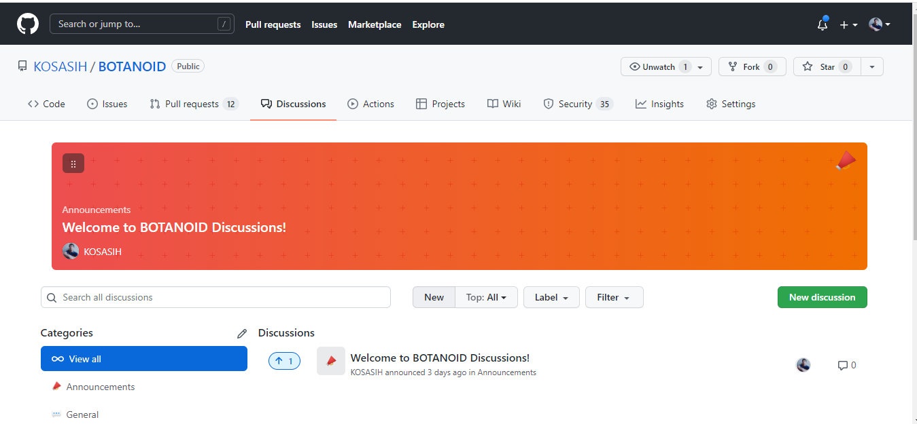This screenshot has width=917, height=424.
Task: Open the user avatar menu in header
Action: (x=879, y=24)
